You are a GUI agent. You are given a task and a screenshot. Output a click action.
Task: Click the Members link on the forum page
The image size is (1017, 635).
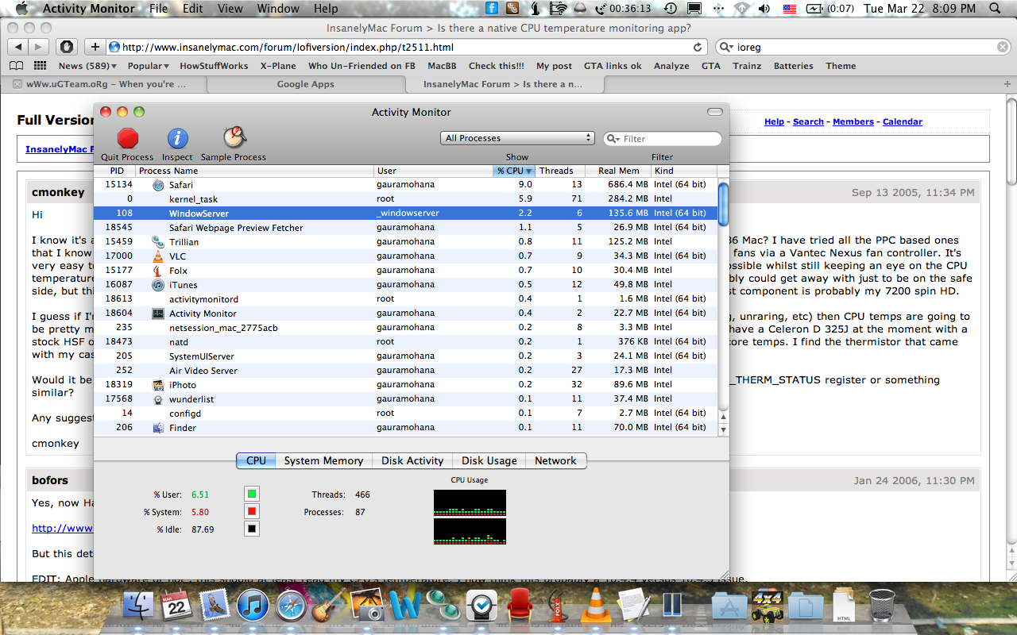pyautogui.click(x=853, y=121)
